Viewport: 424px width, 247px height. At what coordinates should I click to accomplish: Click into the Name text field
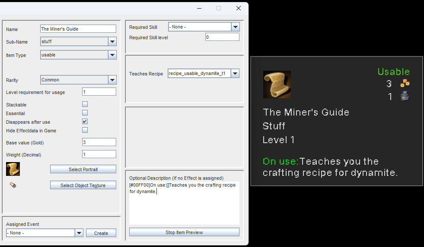point(78,29)
